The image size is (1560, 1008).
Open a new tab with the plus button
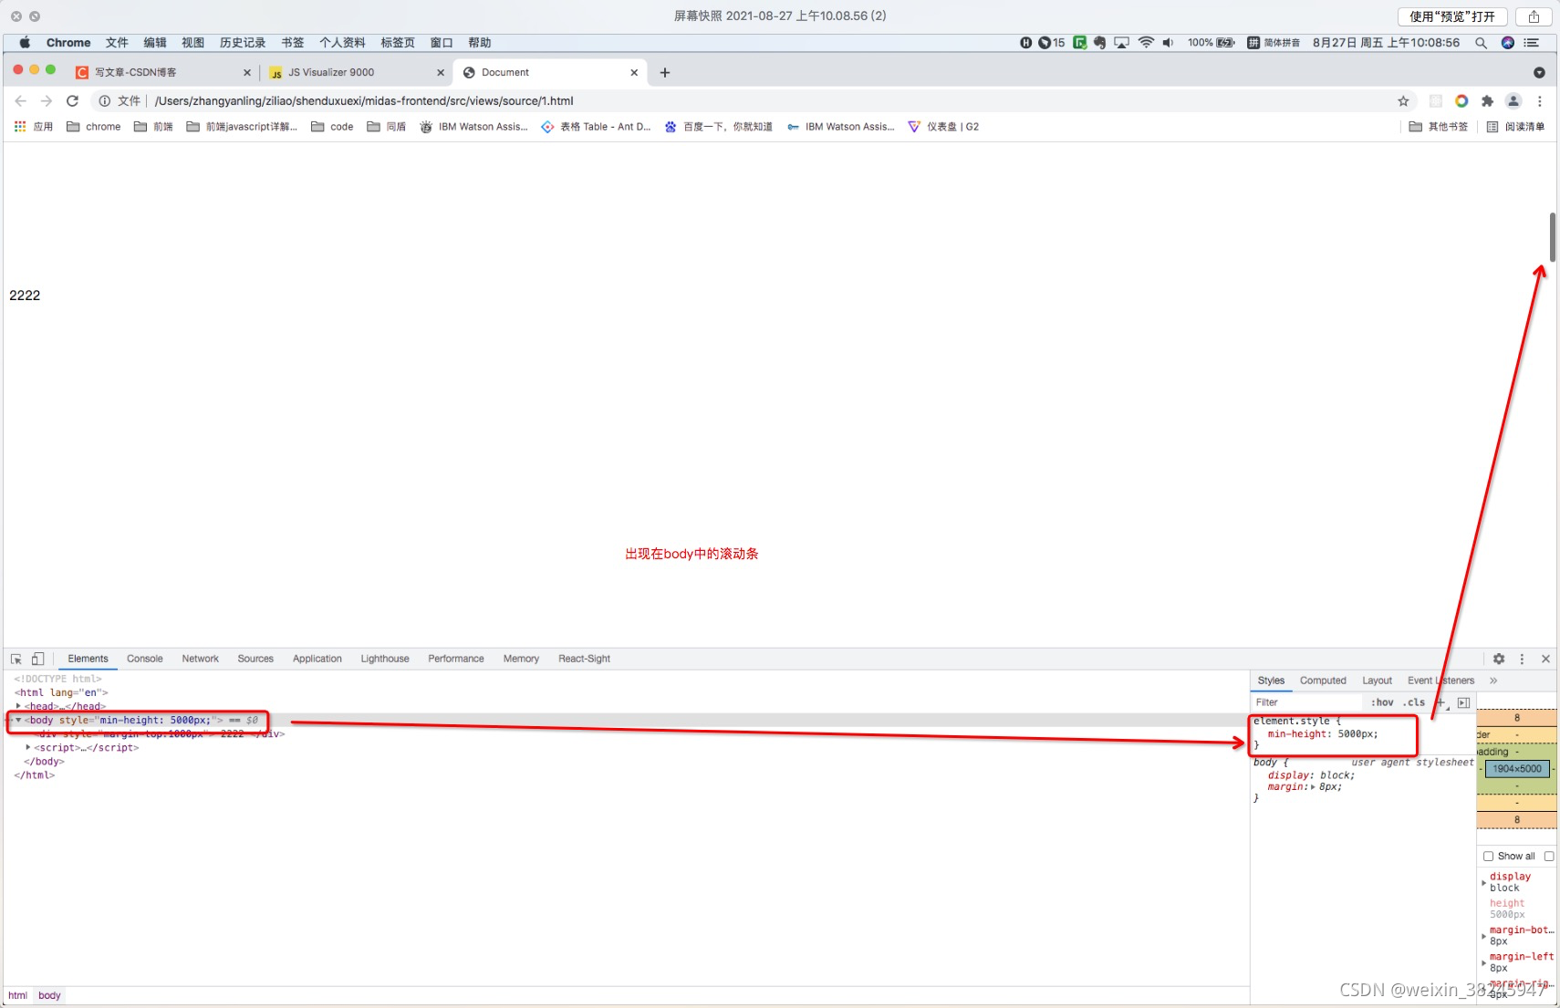tap(665, 73)
